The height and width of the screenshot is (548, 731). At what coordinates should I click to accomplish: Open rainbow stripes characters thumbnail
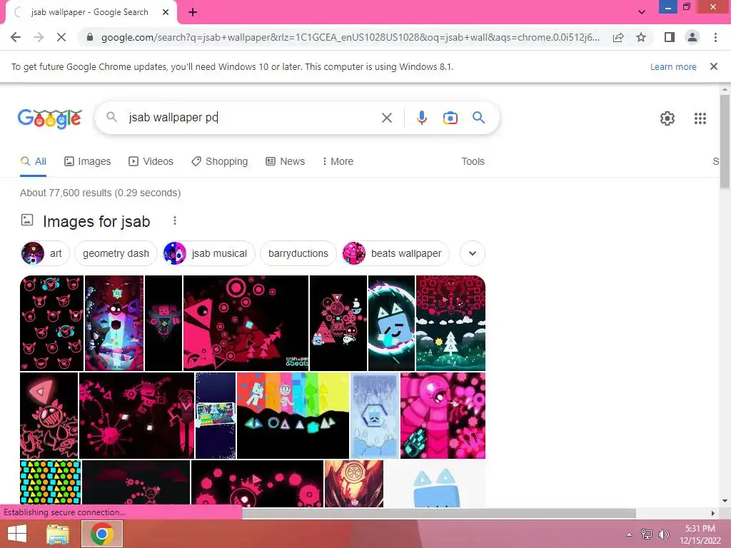[x=293, y=416]
